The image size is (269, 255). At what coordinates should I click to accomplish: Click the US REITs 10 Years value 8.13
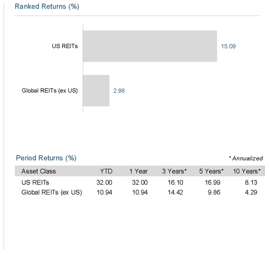(x=251, y=183)
